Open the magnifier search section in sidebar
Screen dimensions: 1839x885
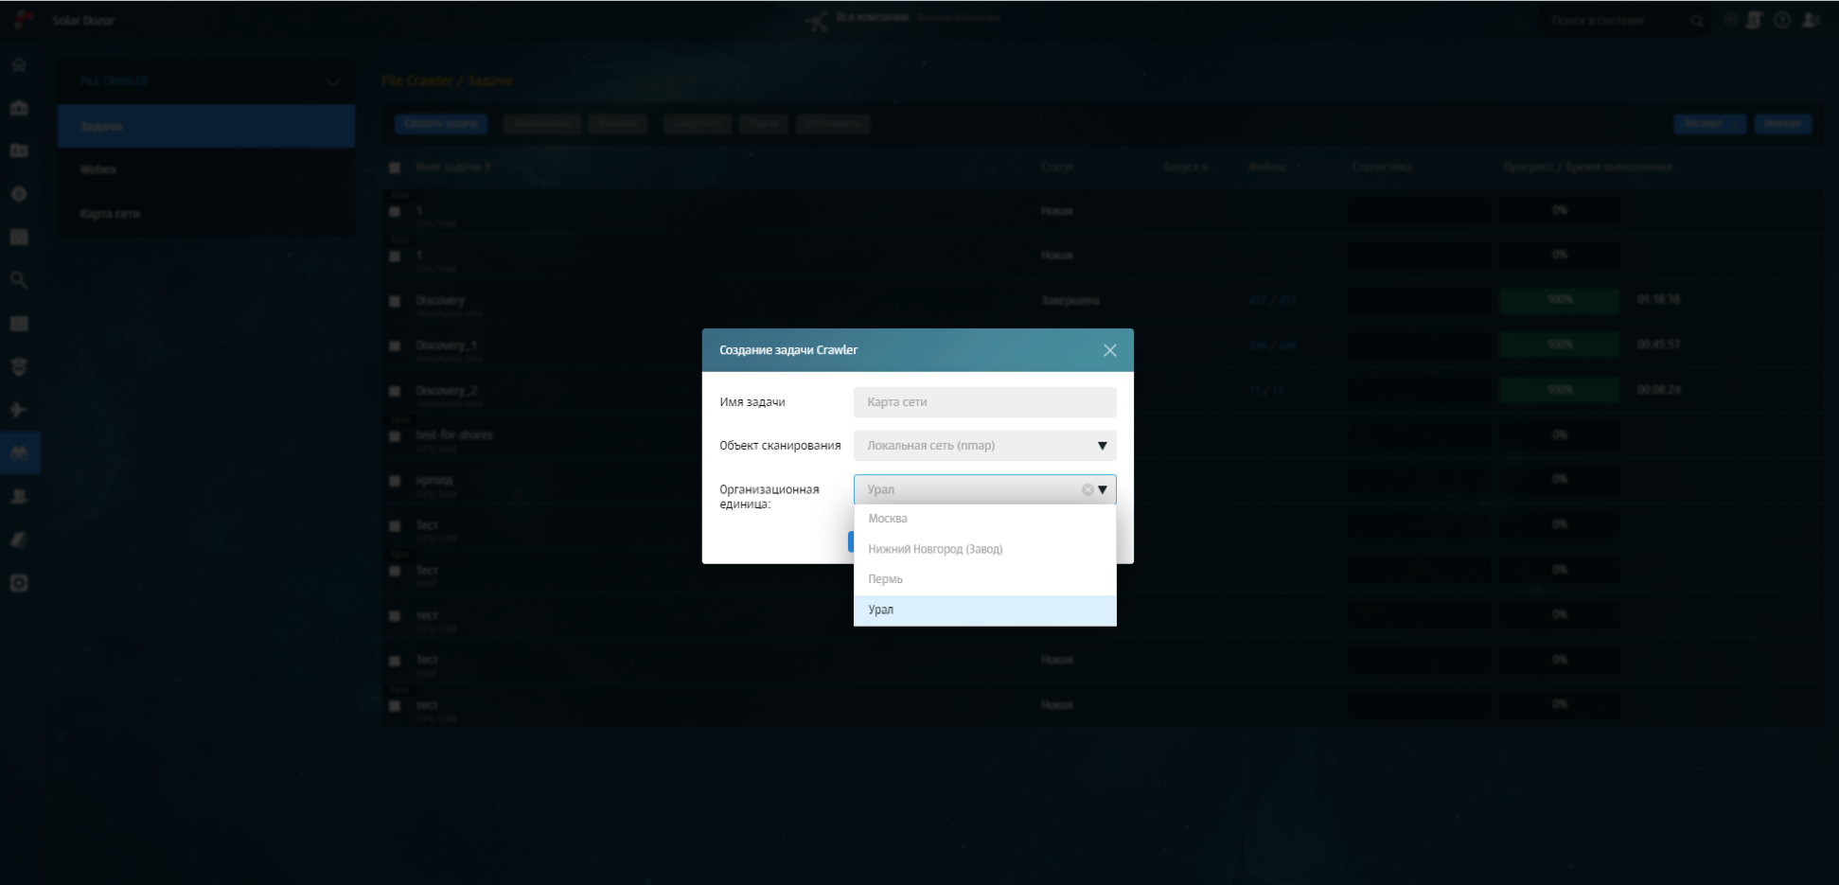(19, 280)
